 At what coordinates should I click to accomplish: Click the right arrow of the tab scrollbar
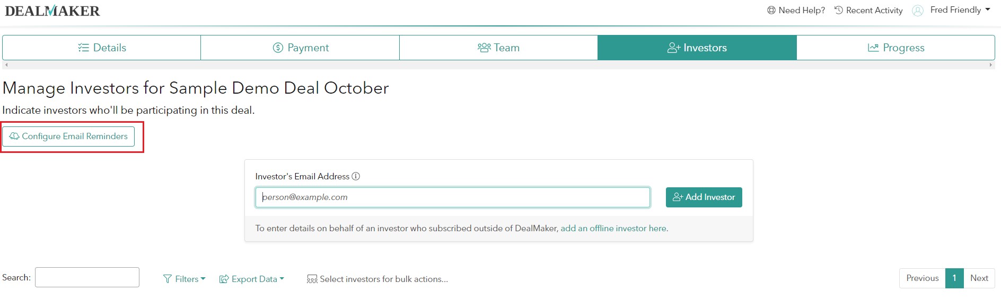pyautogui.click(x=990, y=65)
